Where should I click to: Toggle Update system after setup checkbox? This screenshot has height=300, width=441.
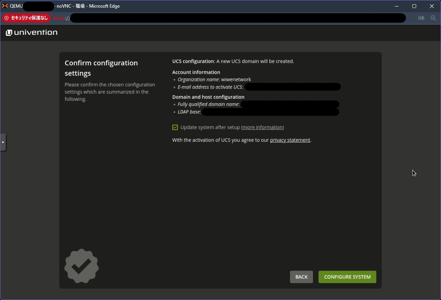click(x=175, y=127)
